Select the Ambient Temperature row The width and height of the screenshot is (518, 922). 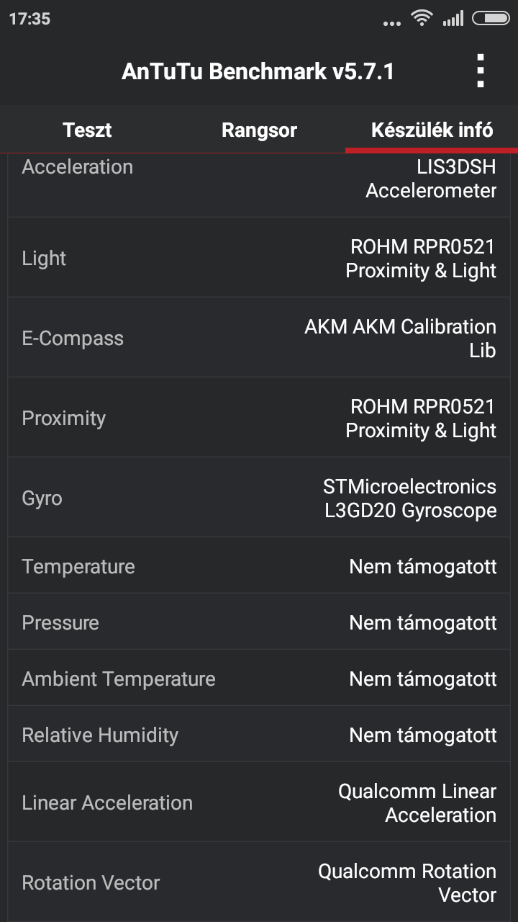259,679
